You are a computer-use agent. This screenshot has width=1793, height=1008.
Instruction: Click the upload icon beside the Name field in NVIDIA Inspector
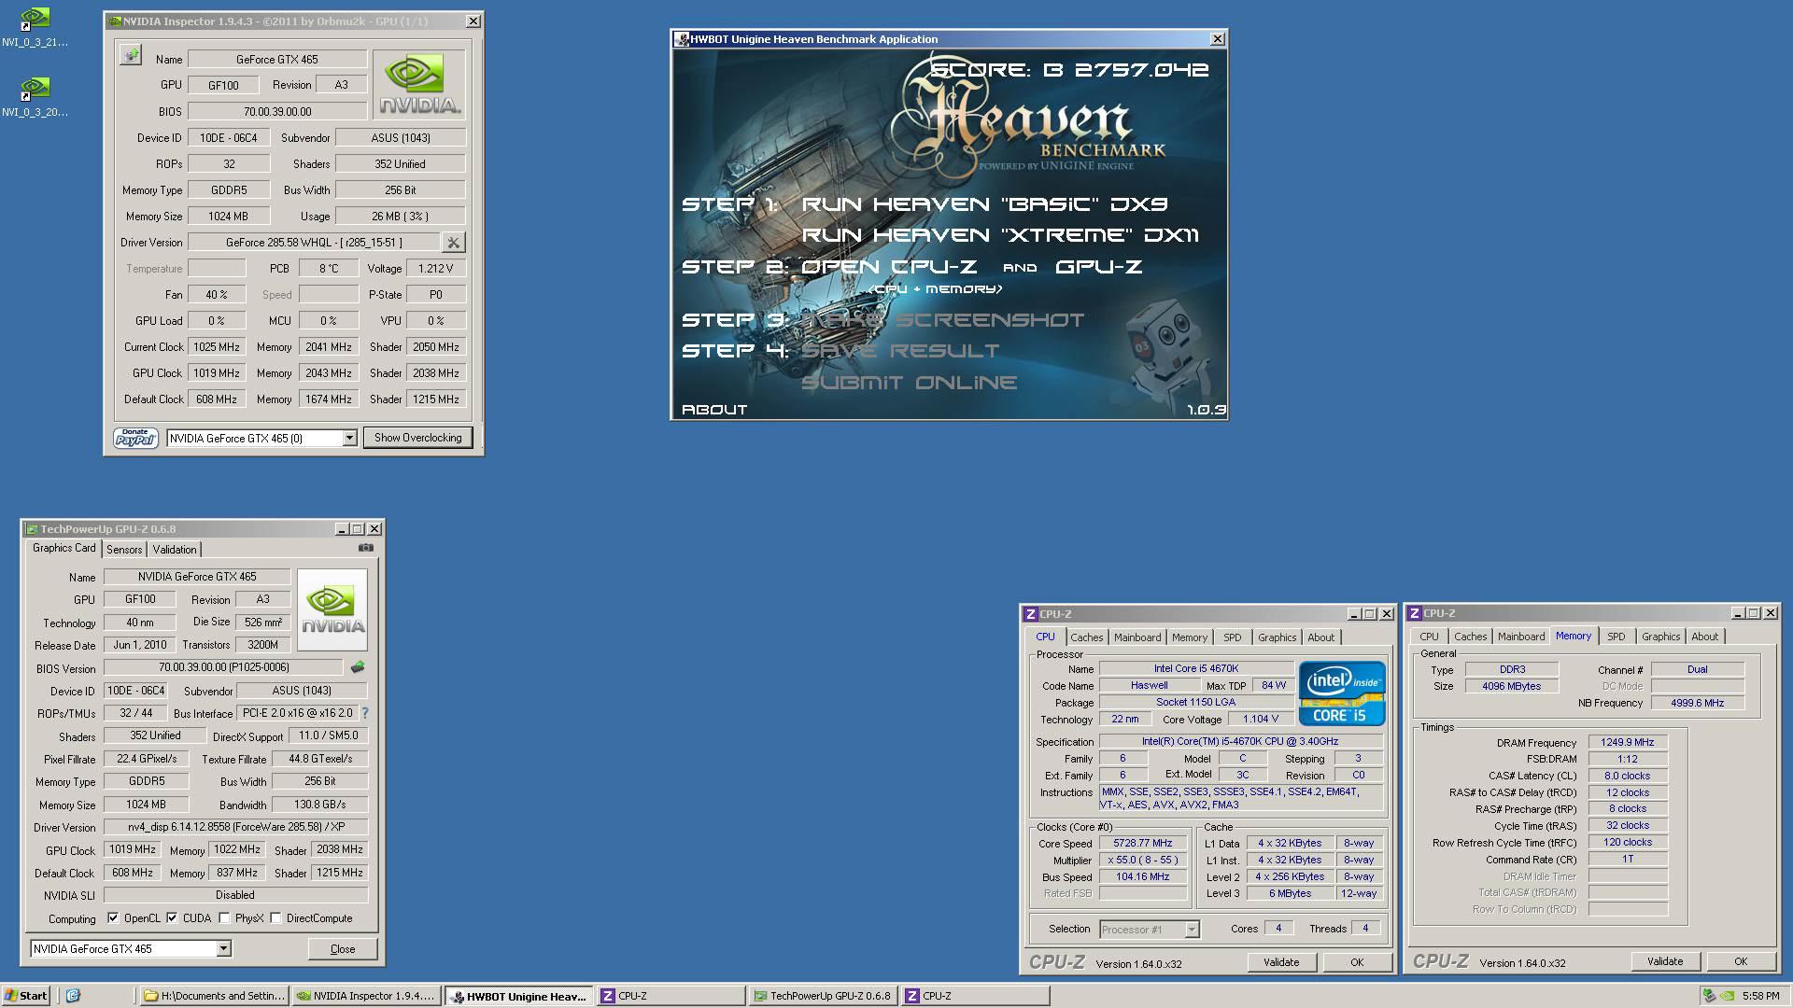131,56
